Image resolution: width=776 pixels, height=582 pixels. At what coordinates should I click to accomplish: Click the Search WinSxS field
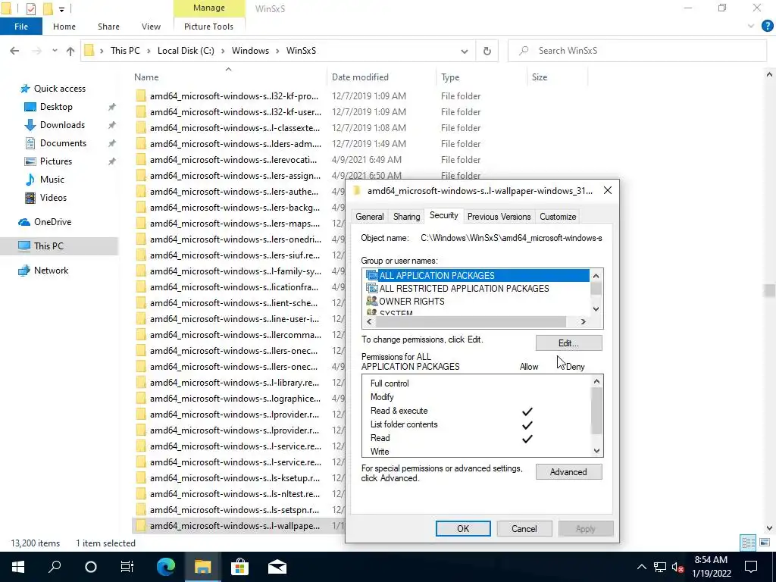tap(637, 51)
